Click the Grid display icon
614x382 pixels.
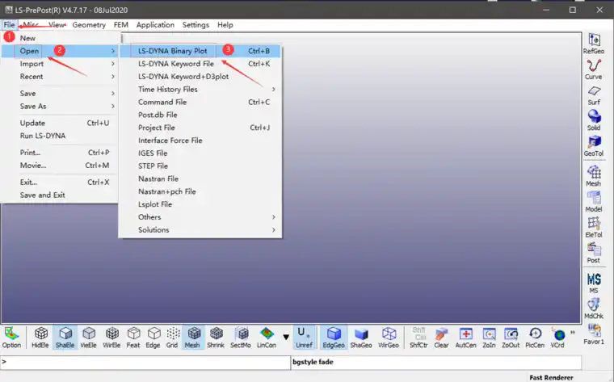coord(172,338)
